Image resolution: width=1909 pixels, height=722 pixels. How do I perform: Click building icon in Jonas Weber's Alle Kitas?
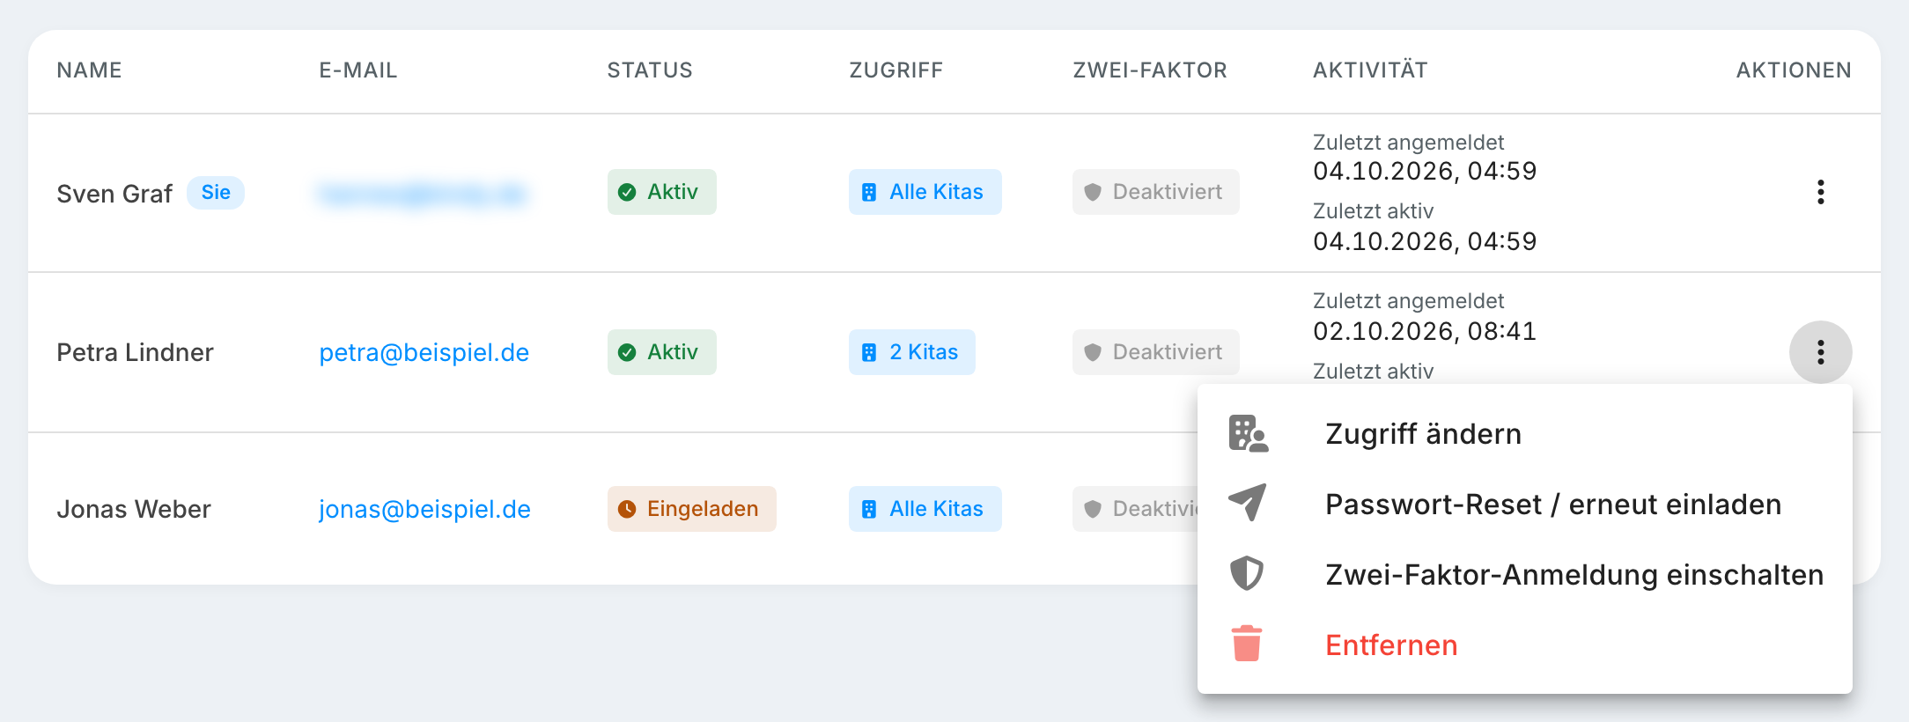click(x=869, y=509)
